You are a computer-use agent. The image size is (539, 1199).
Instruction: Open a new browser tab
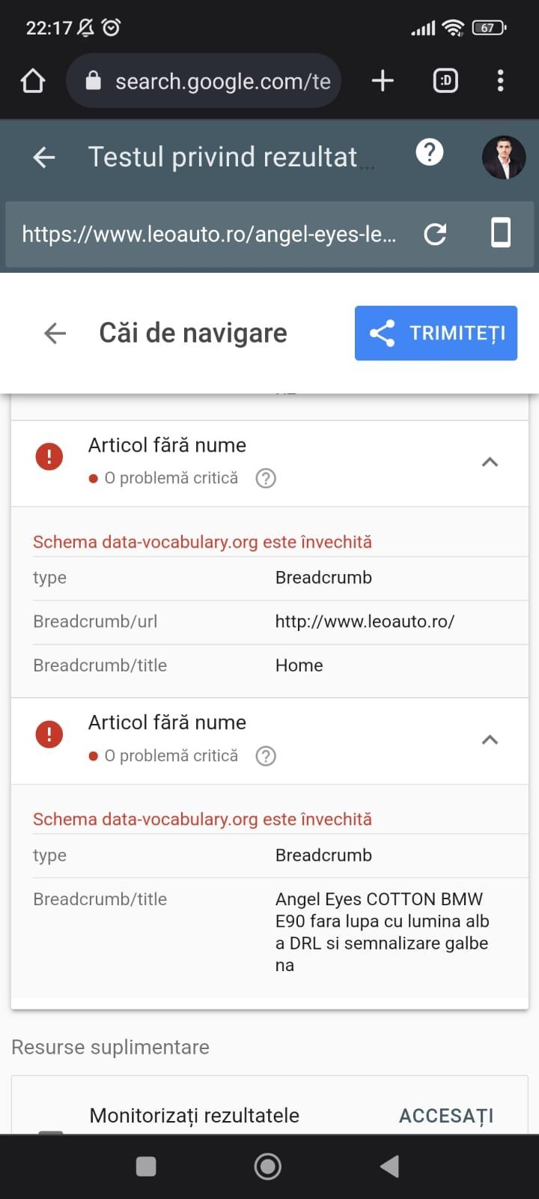383,81
